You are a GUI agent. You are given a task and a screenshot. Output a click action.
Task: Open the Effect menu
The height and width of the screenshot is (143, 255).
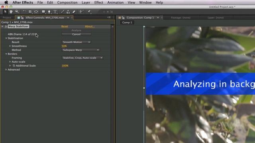99,2
